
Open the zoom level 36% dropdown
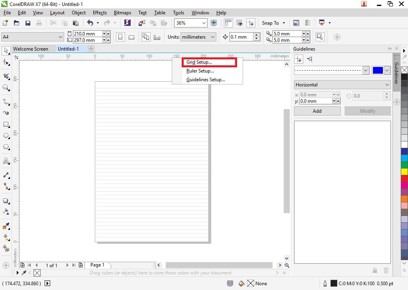click(x=204, y=23)
